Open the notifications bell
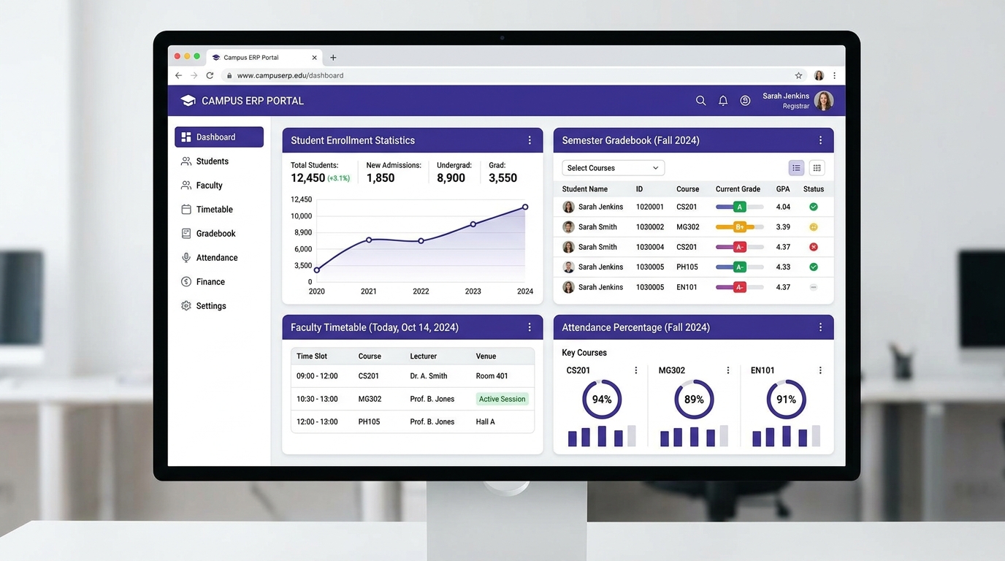Viewport: 1005px width, 561px height. pos(723,101)
